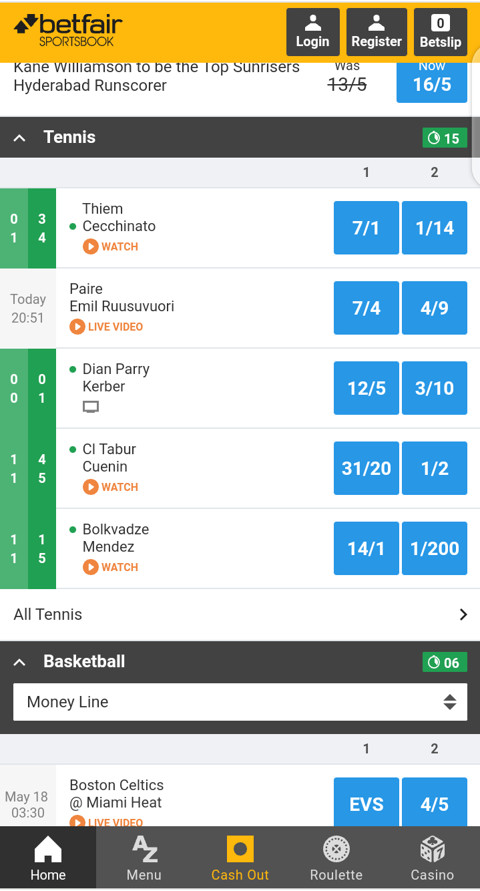The height and width of the screenshot is (891, 480).
Task: Go to the Home tab
Action: coord(48,858)
